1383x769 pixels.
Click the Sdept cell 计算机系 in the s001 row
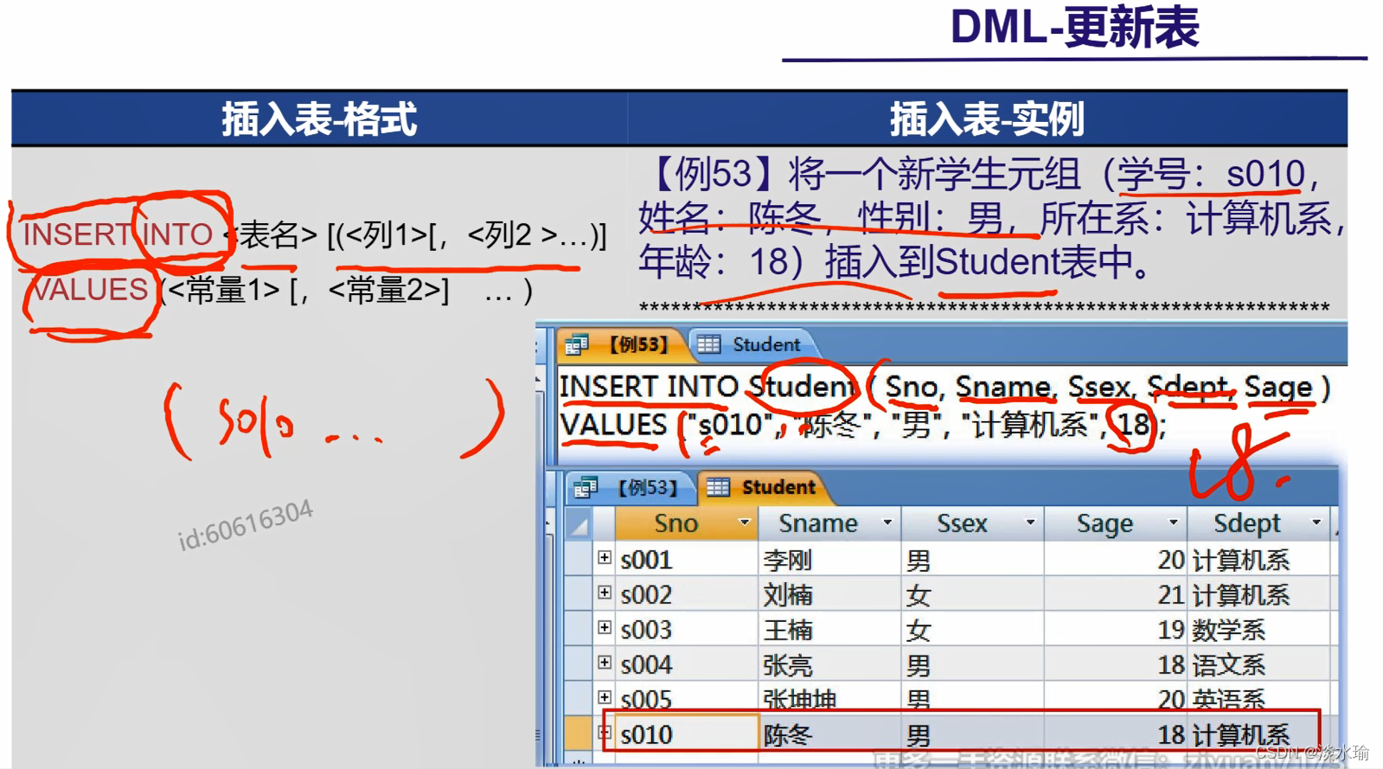[x=1258, y=560]
